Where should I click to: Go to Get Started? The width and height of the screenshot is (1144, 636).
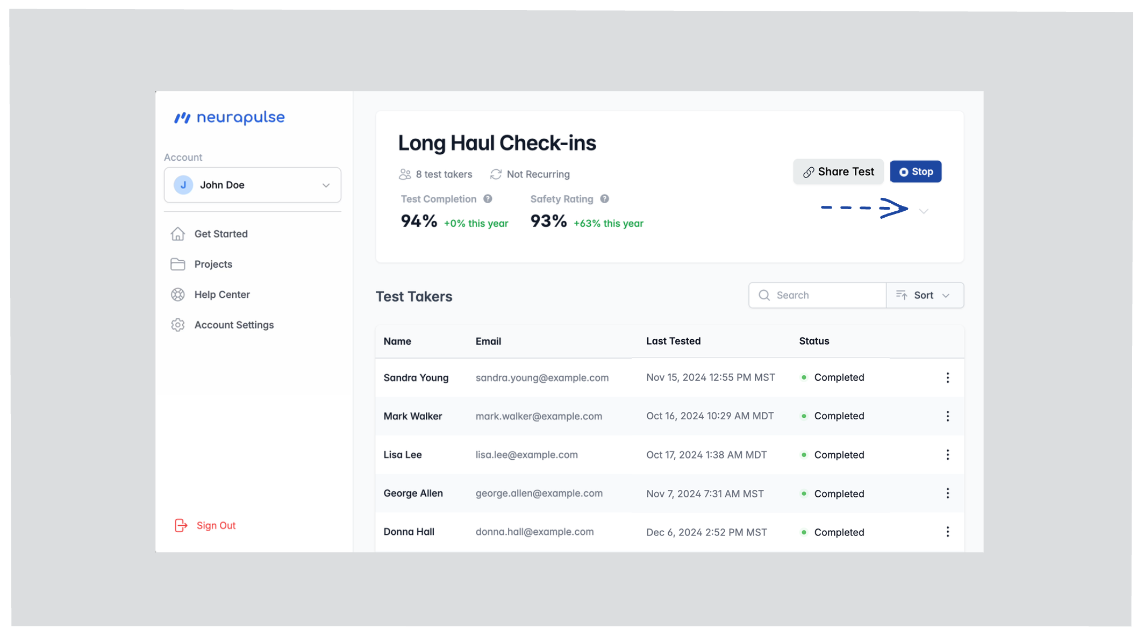(x=220, y=234)
